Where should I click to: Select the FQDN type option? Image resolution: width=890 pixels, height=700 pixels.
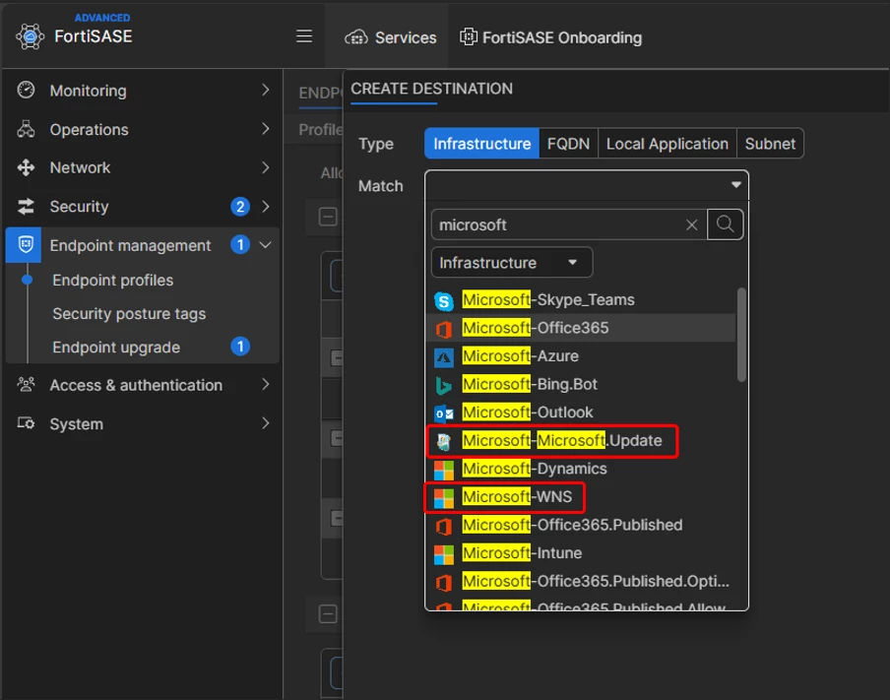[568, 144]
